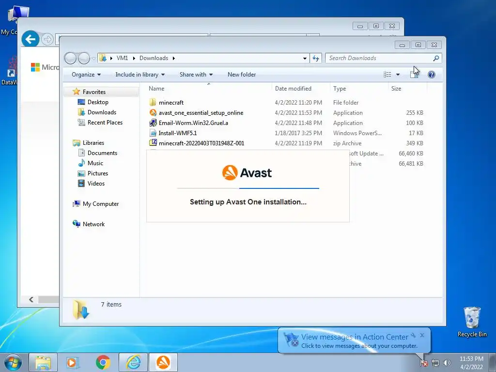Select Network in navigation pane
Image resolution: width=496 pixels, height=372 pixels.
[93, 224]
